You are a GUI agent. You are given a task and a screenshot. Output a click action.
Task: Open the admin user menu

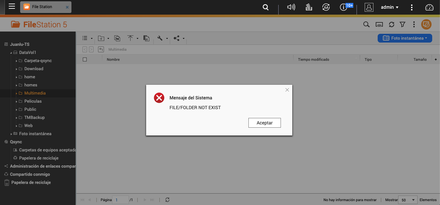(389, 7)
